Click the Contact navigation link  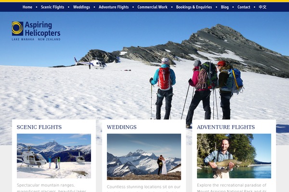click(x=244, y=7)
